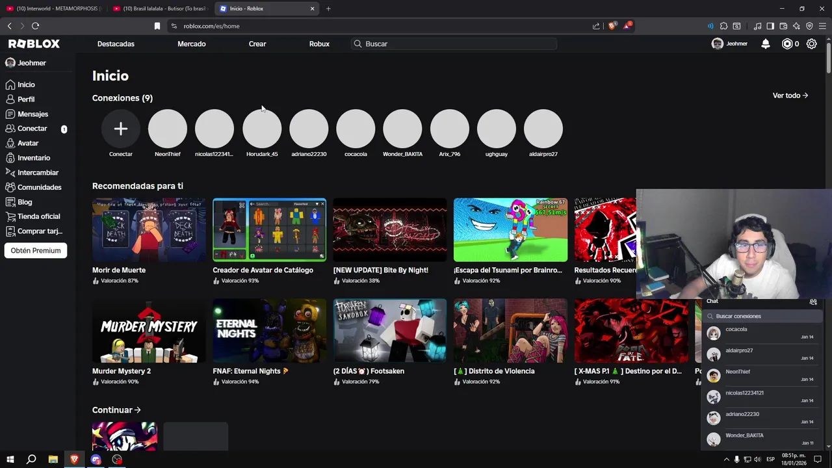Image resolution: width=832 pixels, height=468 pixels.
Task: Open a new browser tab
Action: (x=328, y=8)
